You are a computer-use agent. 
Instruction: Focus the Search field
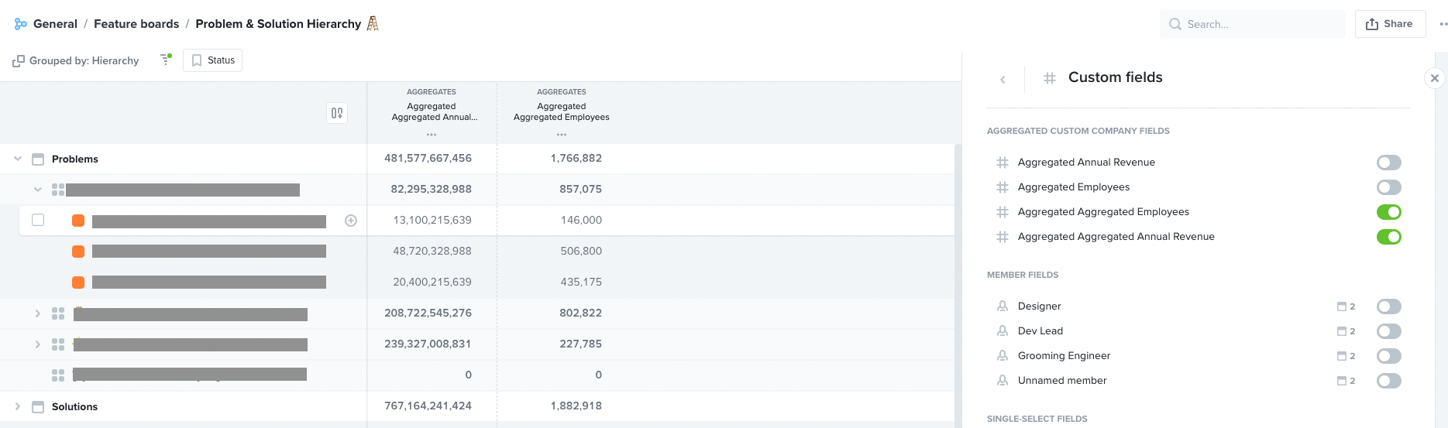point(1253,24)
